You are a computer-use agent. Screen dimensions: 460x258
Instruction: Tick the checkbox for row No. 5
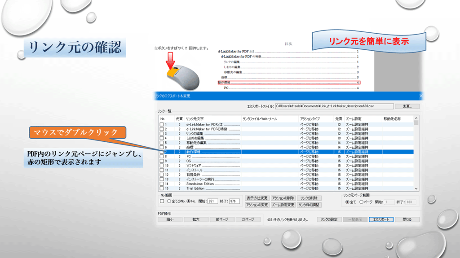(x=162, y=143)
